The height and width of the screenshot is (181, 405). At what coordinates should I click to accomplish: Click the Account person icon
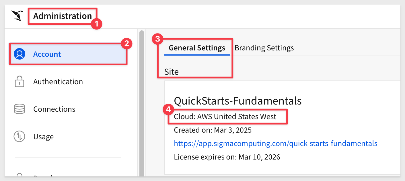click(x=20, y=54)
